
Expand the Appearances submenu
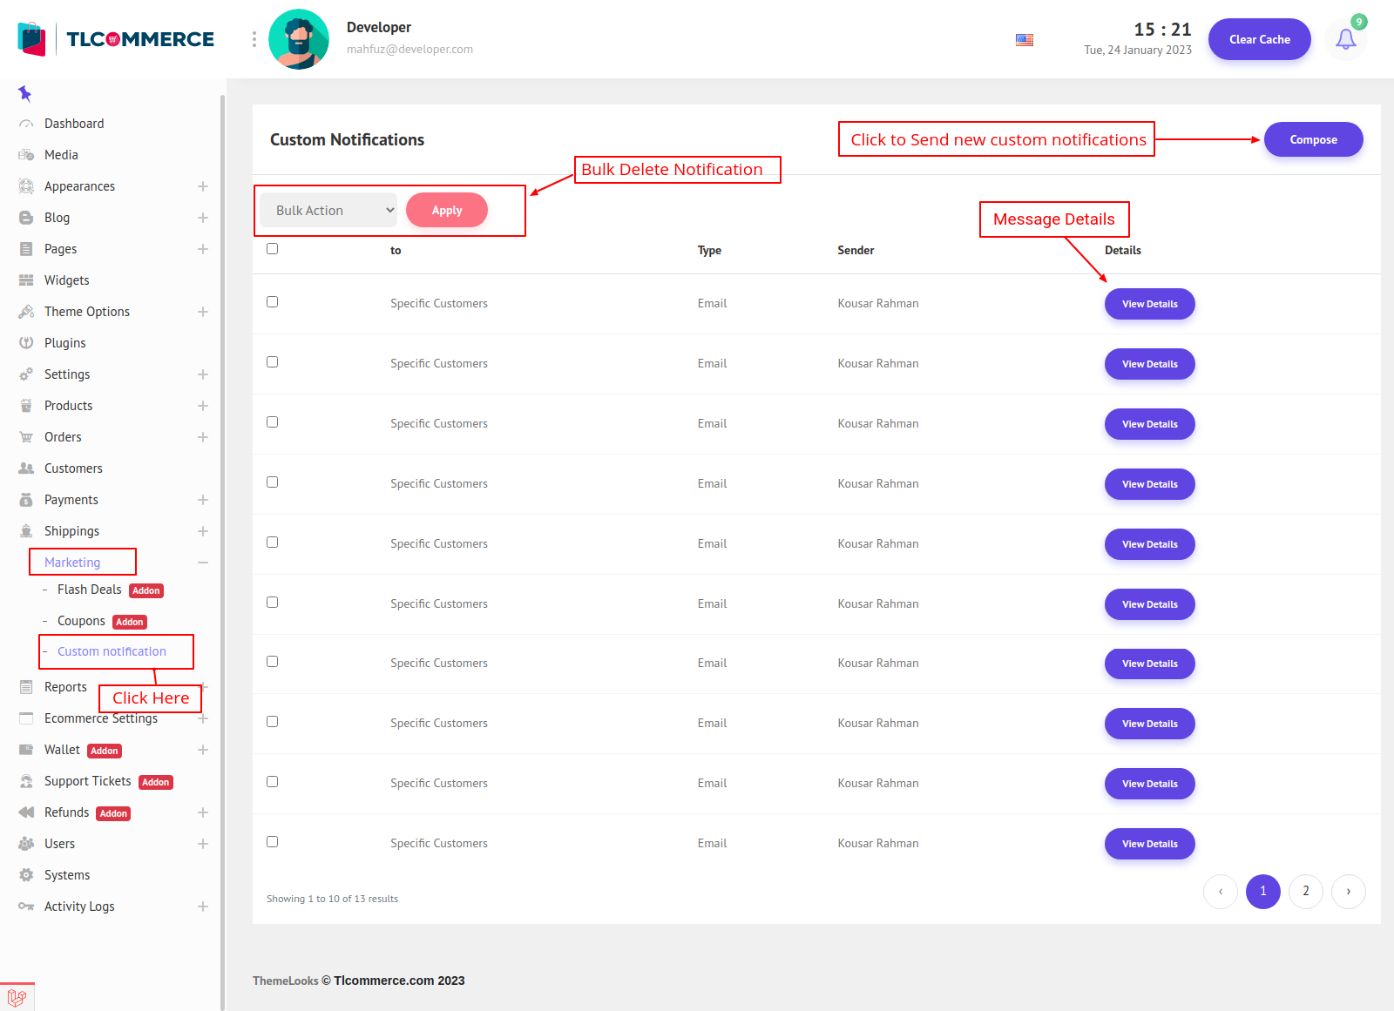(203, 186)
